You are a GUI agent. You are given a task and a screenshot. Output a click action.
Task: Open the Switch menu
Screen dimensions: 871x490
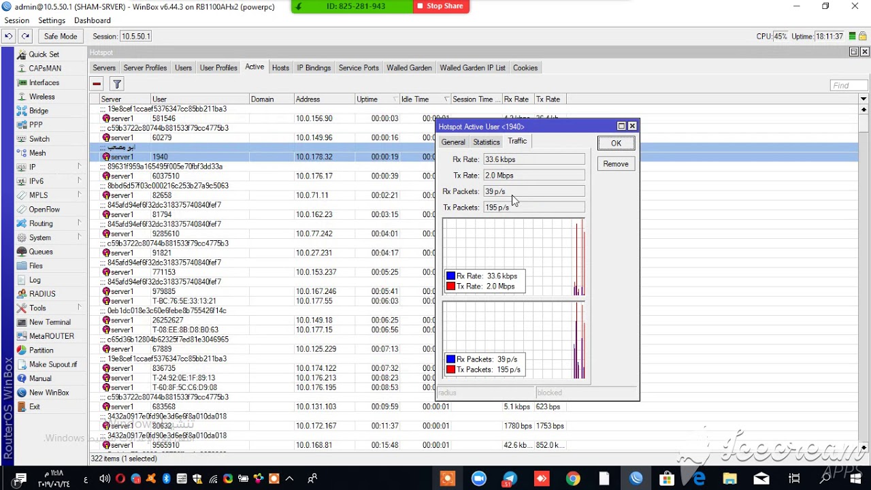[x=39, y=139]
